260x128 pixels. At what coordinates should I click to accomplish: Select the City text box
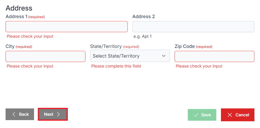pyautogui.click(x=45, y=56)
